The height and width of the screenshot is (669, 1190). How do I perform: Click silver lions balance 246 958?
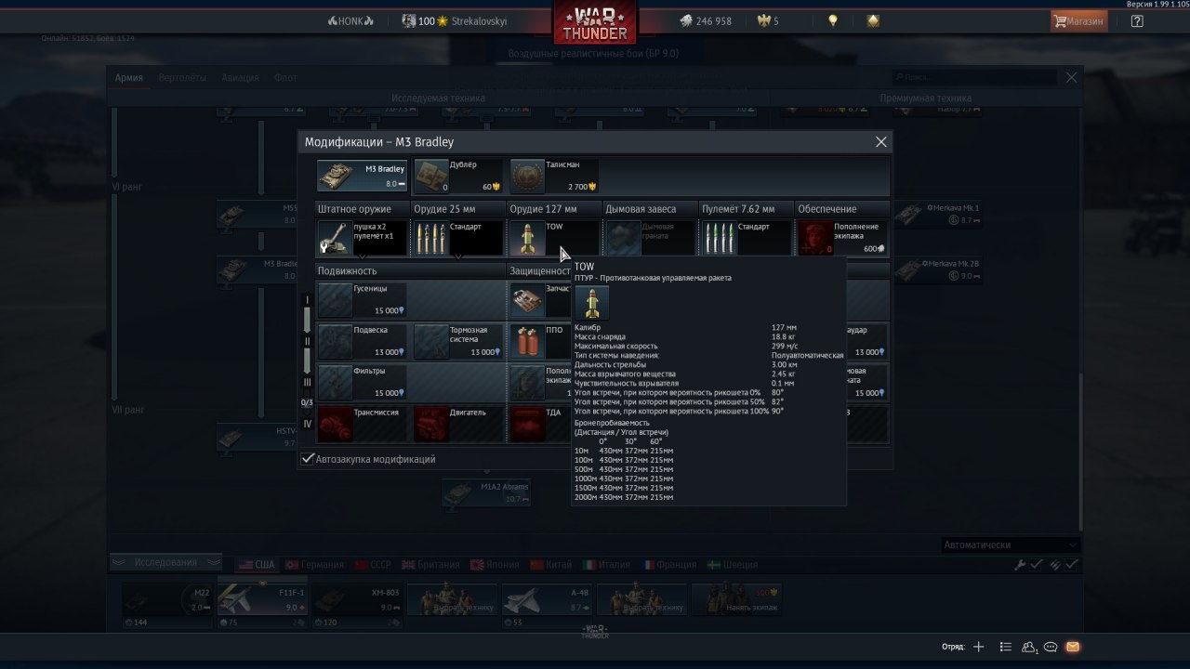point(705,20)
